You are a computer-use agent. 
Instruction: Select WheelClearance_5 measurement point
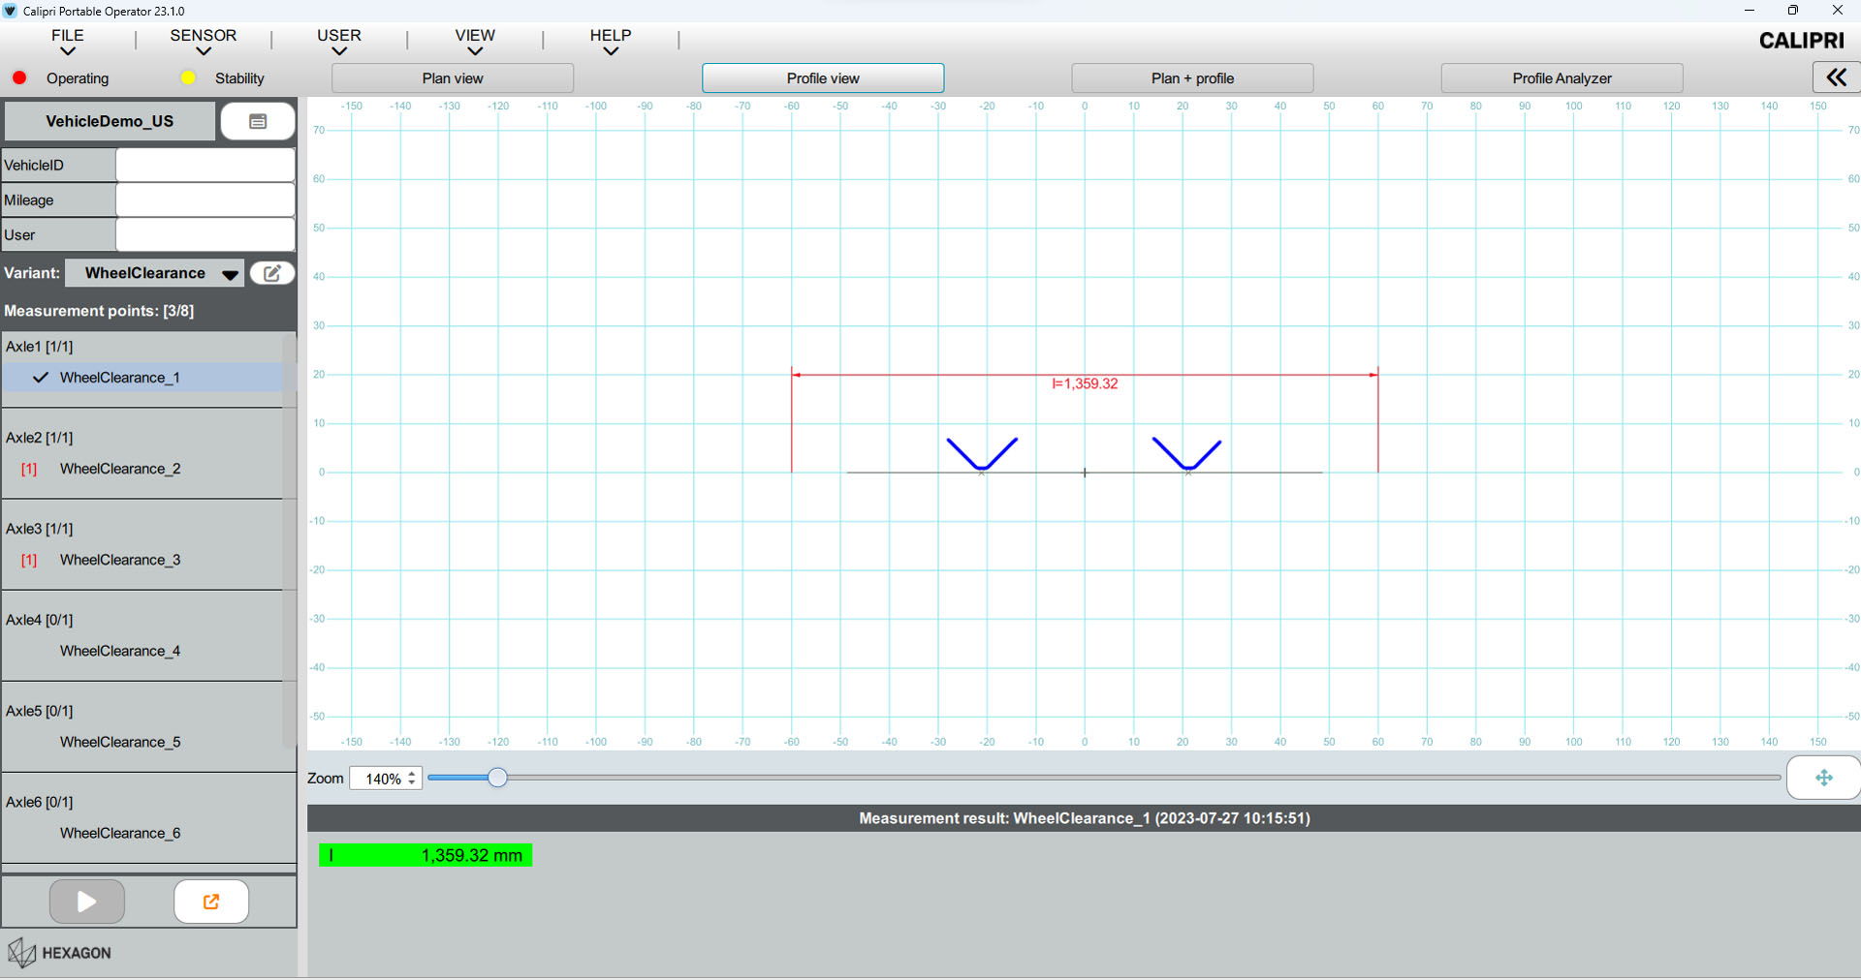(120, 742)
